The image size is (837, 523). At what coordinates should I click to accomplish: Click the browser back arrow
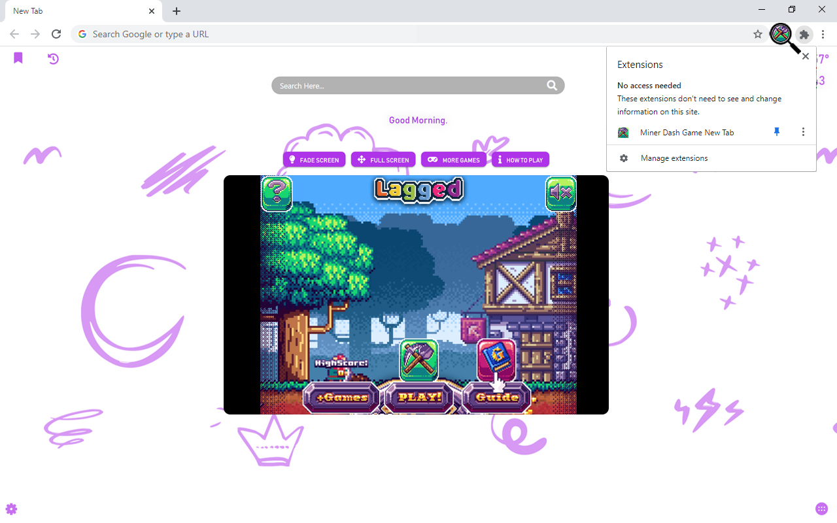14,34
